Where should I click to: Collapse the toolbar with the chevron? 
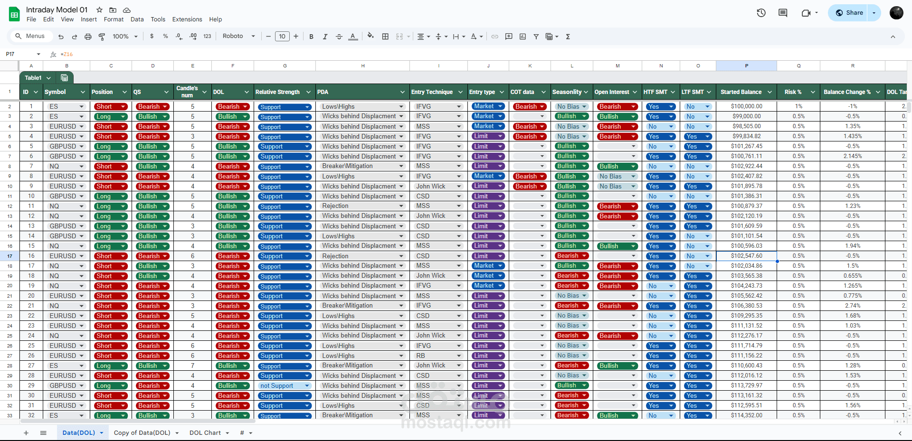pos(893,37)
